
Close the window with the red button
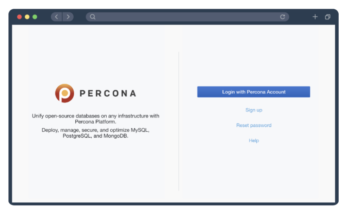click(x=19, y=17)
